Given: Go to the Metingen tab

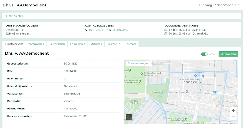Looking at the screenshot, I should [96, 44].
